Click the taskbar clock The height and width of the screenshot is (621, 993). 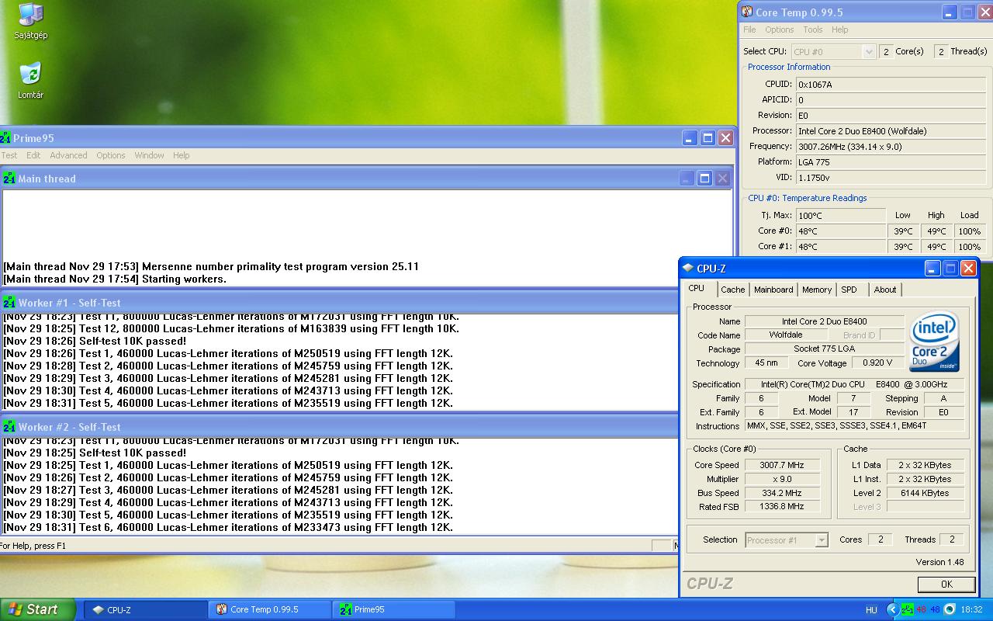click(971, 610)
